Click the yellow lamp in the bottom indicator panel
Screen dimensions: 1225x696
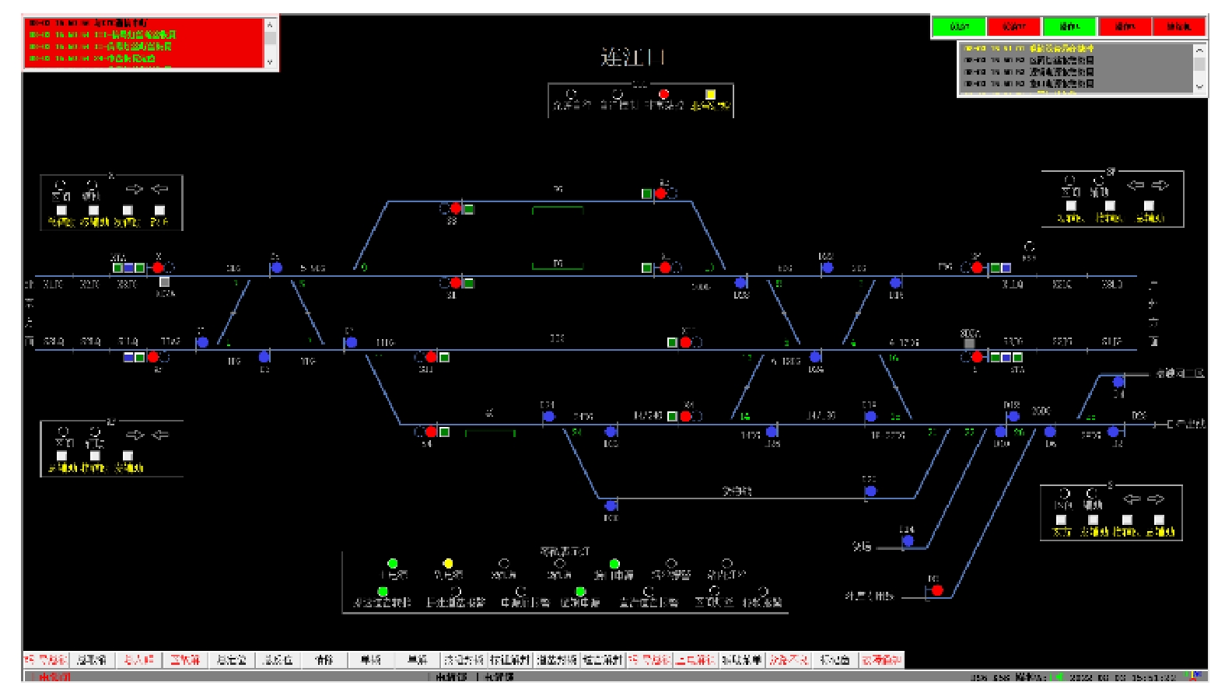(x=448, y=563)
